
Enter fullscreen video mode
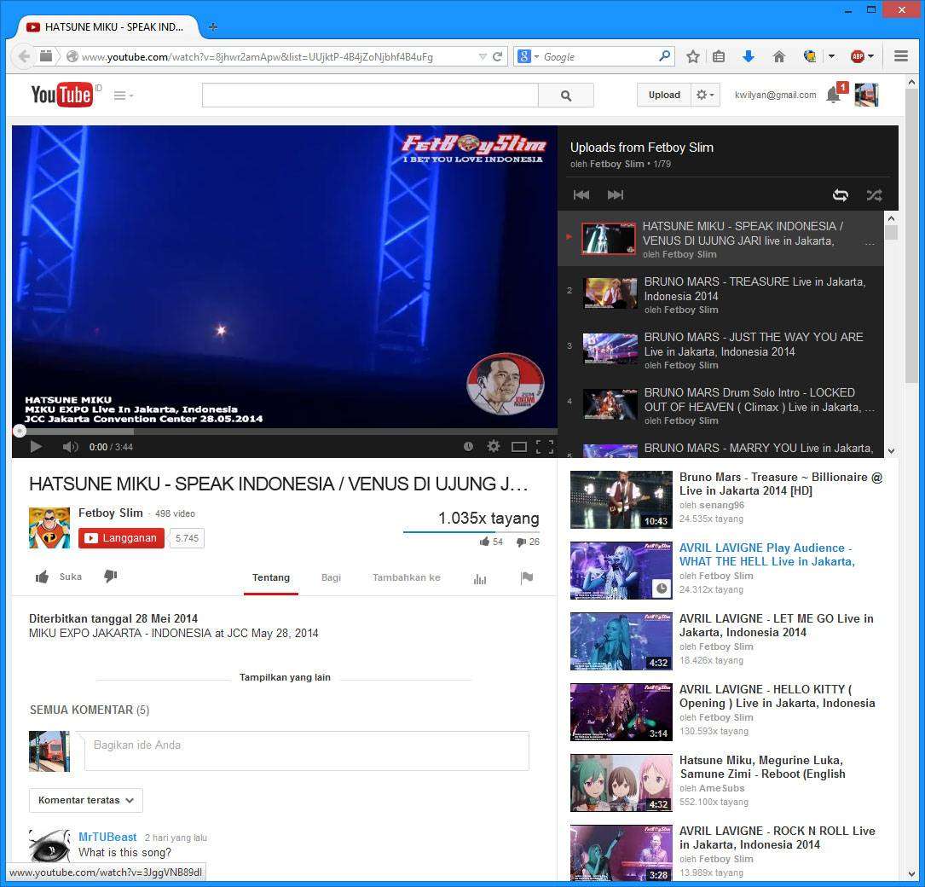click(x=544, y=446)
